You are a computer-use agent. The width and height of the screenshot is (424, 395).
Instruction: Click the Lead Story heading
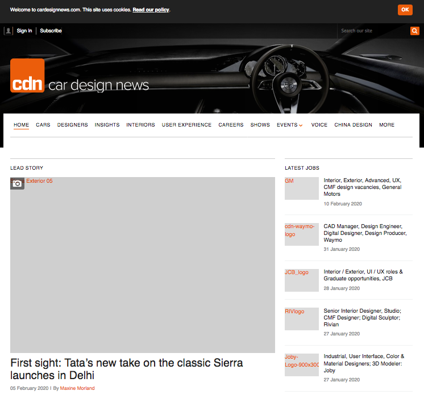click(27, 168)
